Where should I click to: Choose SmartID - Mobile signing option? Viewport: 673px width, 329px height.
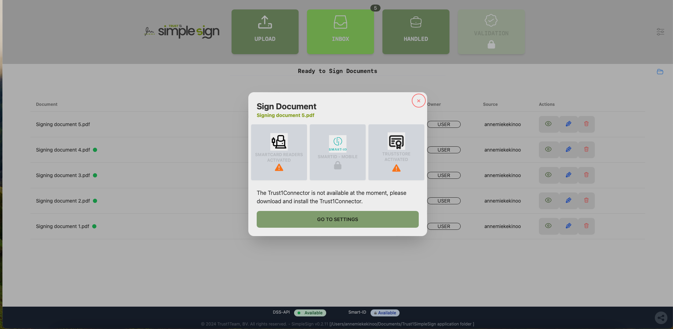pos(338,152)
